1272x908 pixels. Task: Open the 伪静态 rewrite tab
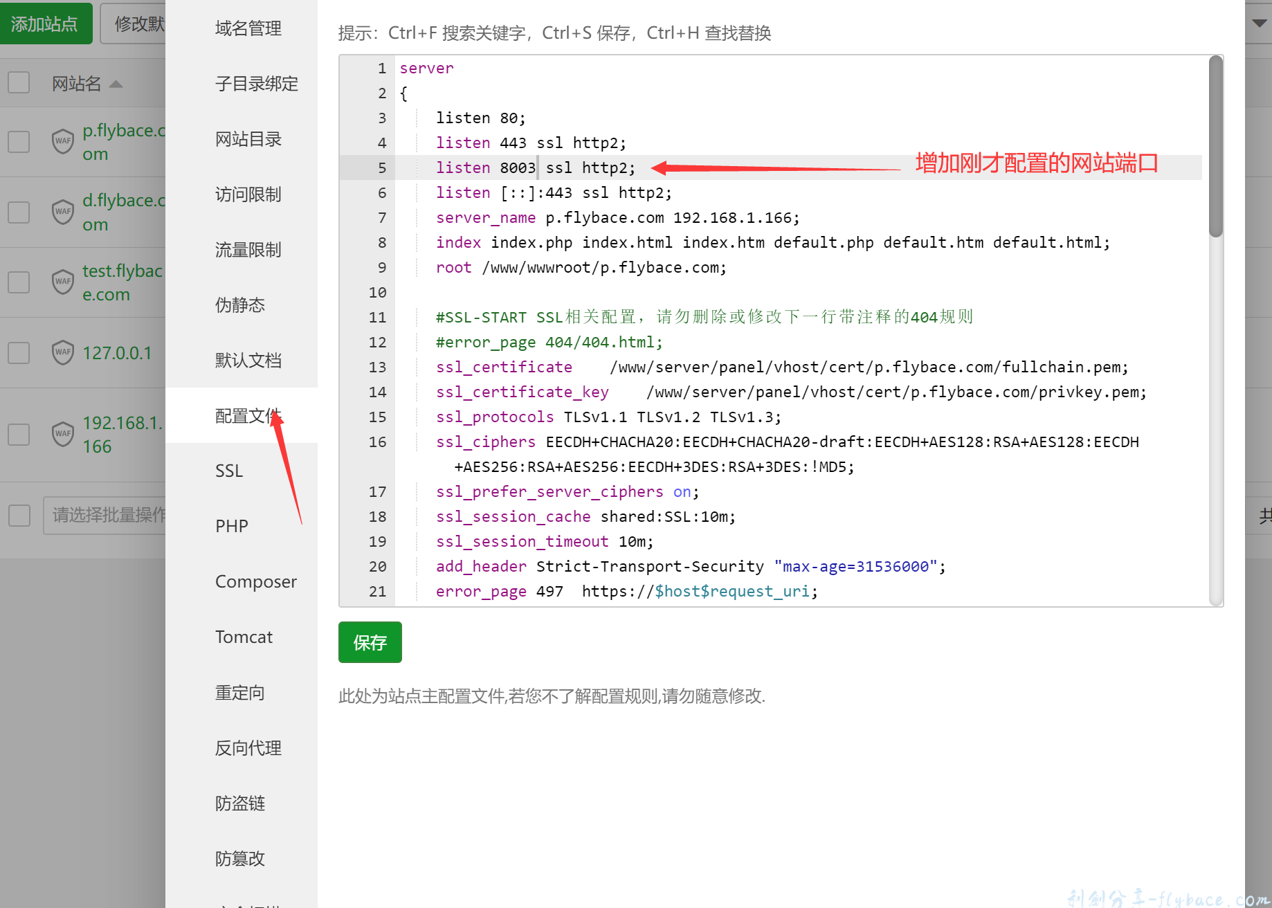(239, 305)
